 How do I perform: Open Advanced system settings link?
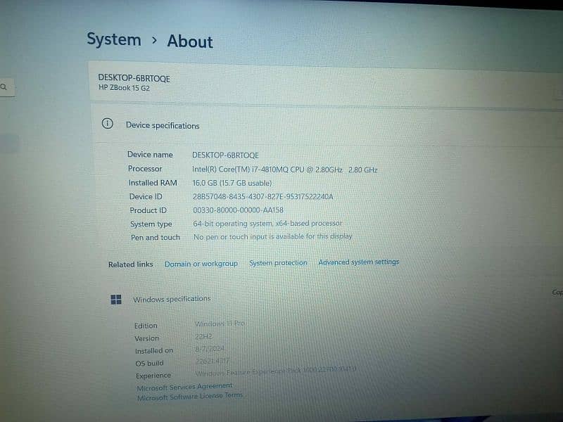tap(359, 262)
